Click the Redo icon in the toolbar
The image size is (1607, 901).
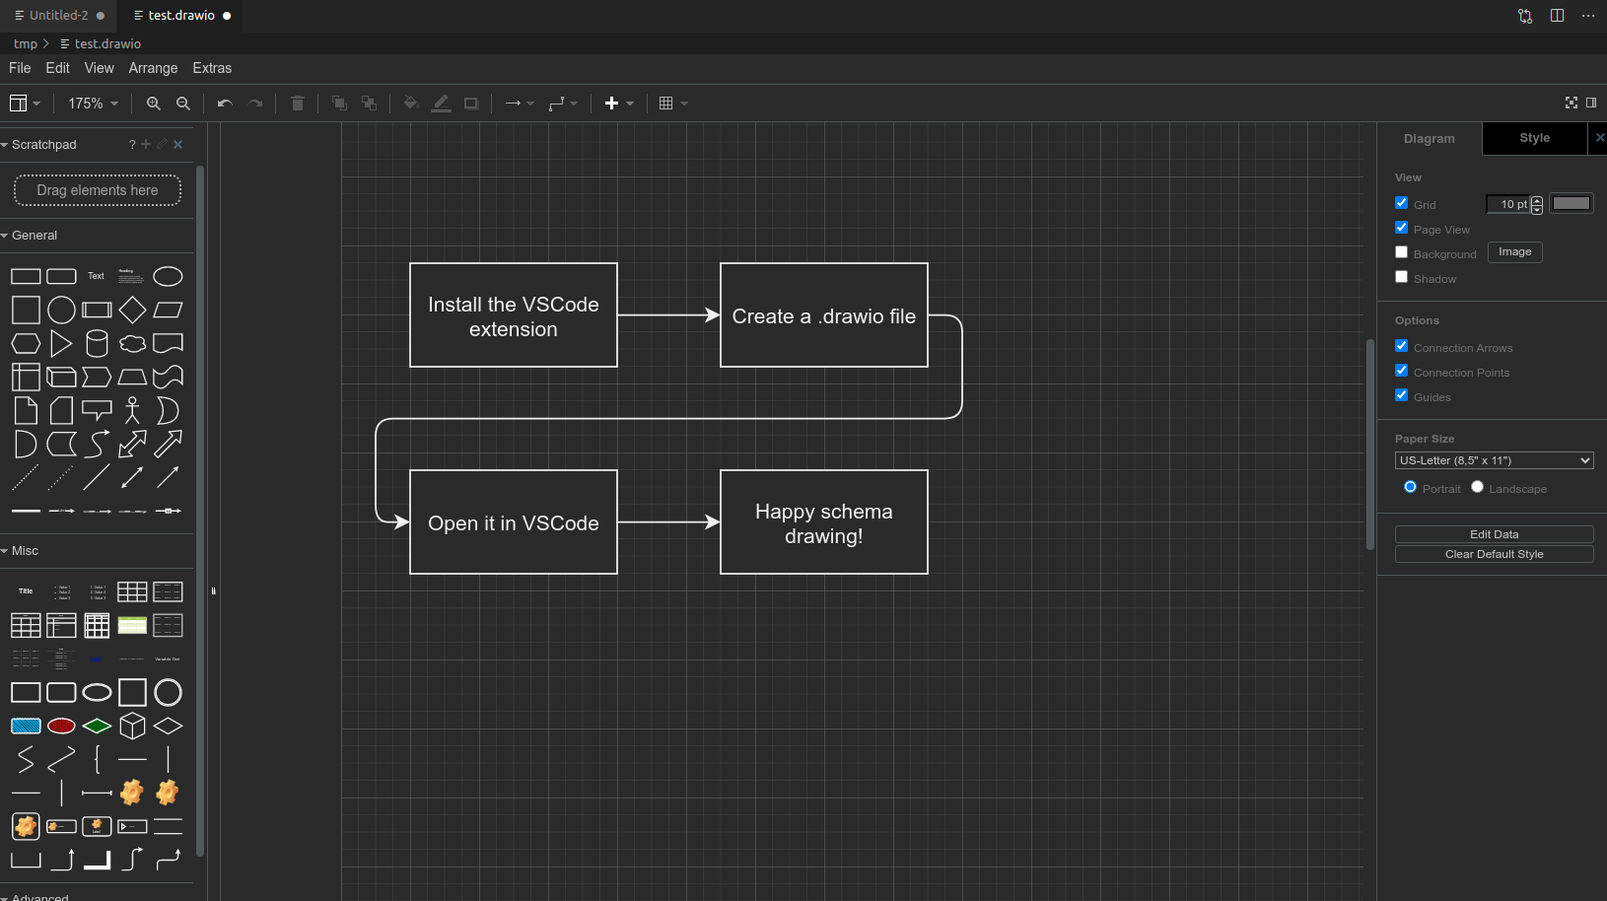pos(255,103)
